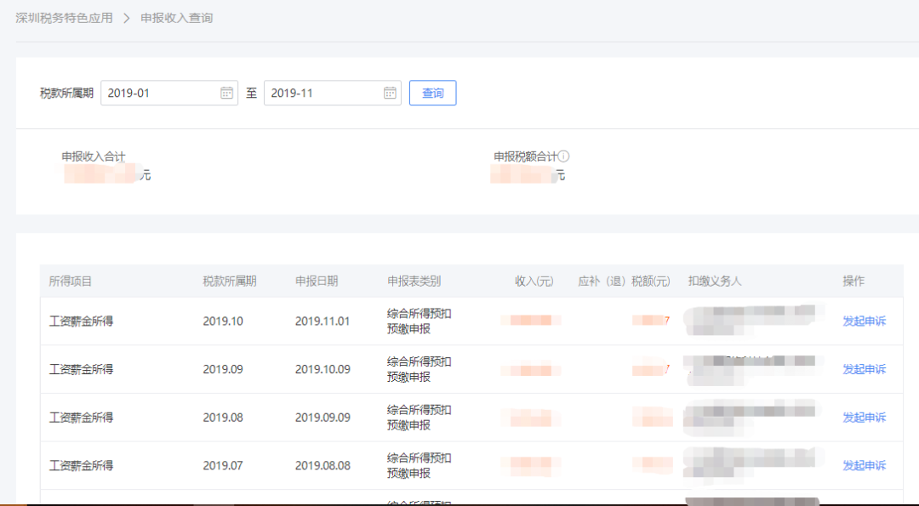Go to 深圳税务特色应用 breadcrumb
Viewport: 919px width, 506px height.
(64, 18)
